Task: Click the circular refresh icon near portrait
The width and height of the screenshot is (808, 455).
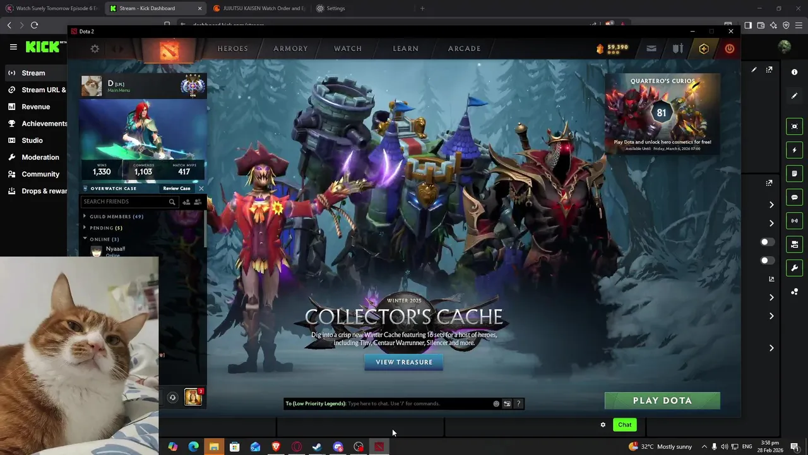Action: [x=172, y=397]
